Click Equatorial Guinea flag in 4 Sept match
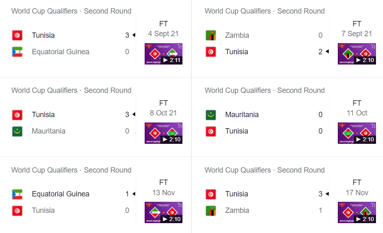Image resolution: width=383 pixels, height=233 pixels. pos(17,52)
